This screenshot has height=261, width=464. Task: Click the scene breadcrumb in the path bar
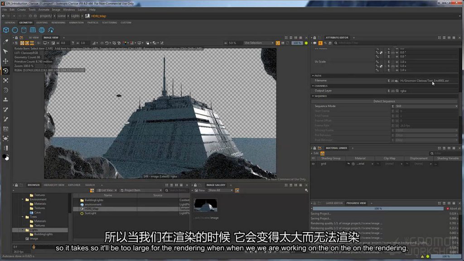pos(61,16)
